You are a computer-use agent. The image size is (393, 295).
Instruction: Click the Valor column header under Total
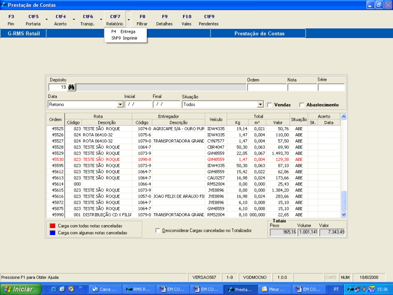[x=278, y=123]
